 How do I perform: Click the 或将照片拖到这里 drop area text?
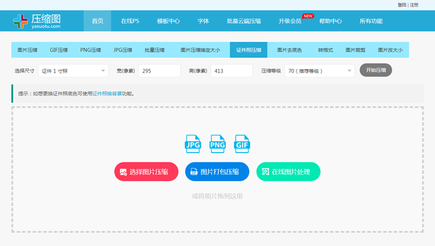coord(217,196)
